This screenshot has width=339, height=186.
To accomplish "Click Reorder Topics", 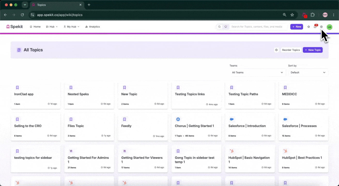I will [291, 50].
